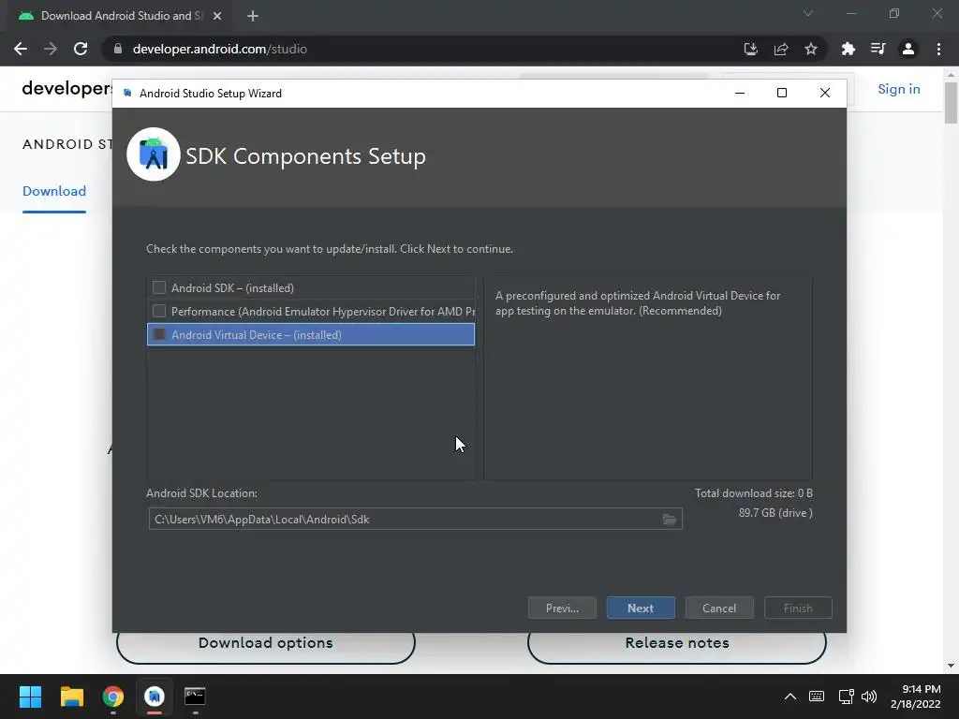
Task: Select the Android SDK – (installed) row text
Action: pyautogui.click(x=232, y=288)
